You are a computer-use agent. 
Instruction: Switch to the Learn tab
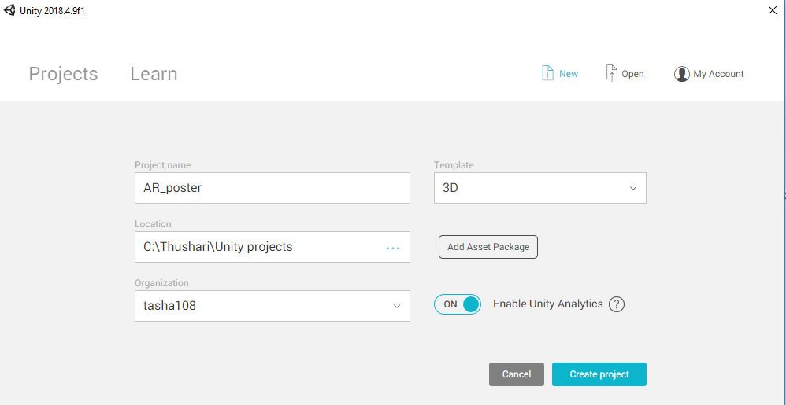click(154, 74)
